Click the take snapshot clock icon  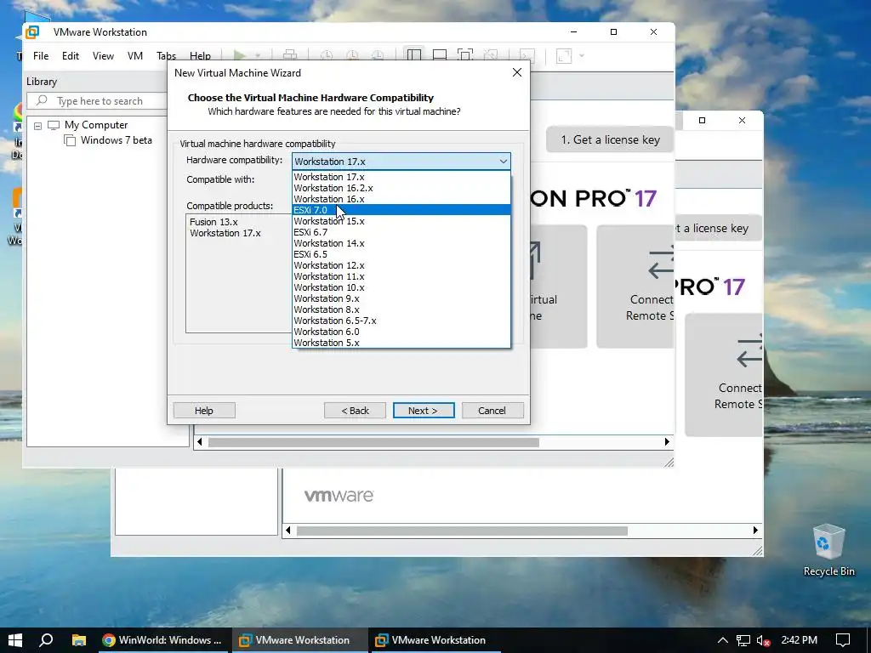click(327, 55)
